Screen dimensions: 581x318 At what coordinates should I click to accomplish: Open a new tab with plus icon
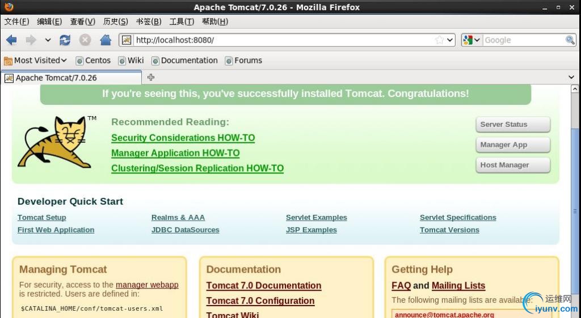[151, 77]
